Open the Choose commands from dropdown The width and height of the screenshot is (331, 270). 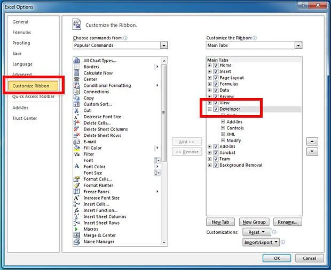click(x=164, y=45)
